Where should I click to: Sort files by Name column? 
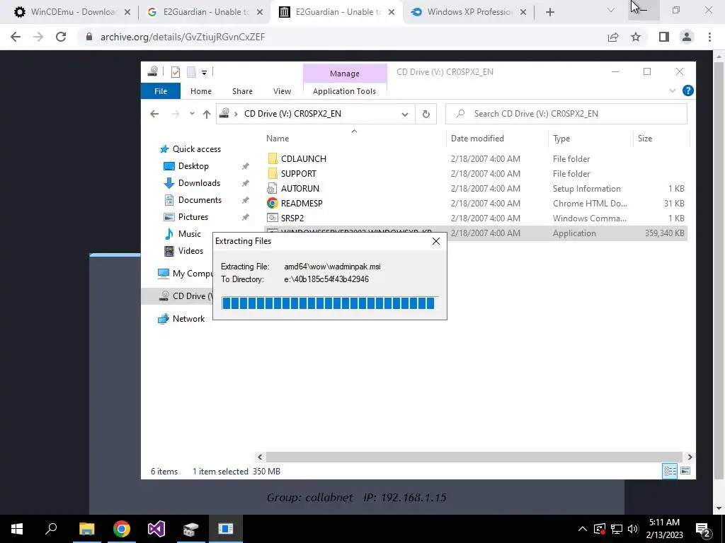coord(278,138)
